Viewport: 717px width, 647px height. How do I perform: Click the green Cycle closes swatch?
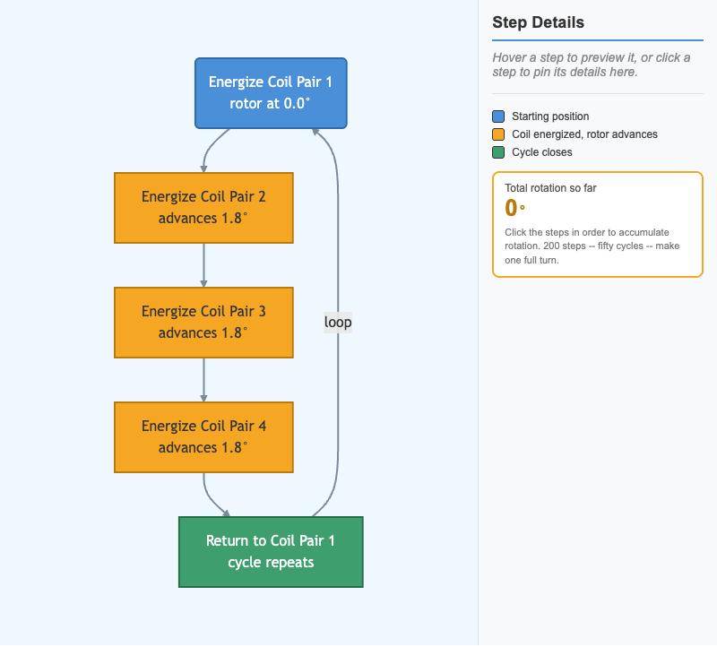click(x=498, y=152)
